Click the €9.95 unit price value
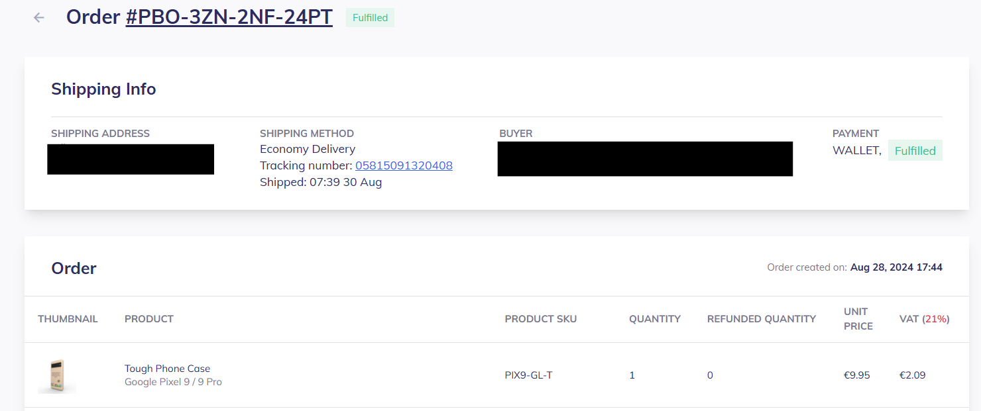Screen dimensions: 981x411 pos(856,375)
